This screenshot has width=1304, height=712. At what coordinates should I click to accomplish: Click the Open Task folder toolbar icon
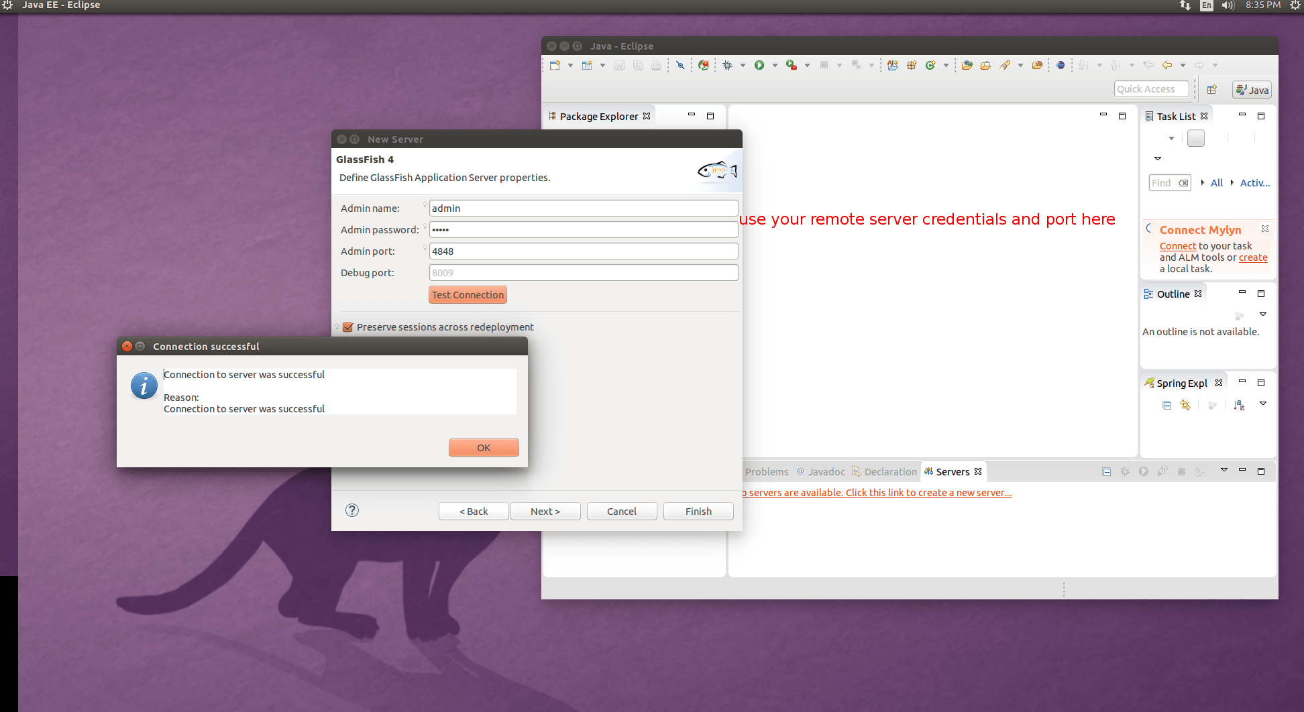[985, 65]
